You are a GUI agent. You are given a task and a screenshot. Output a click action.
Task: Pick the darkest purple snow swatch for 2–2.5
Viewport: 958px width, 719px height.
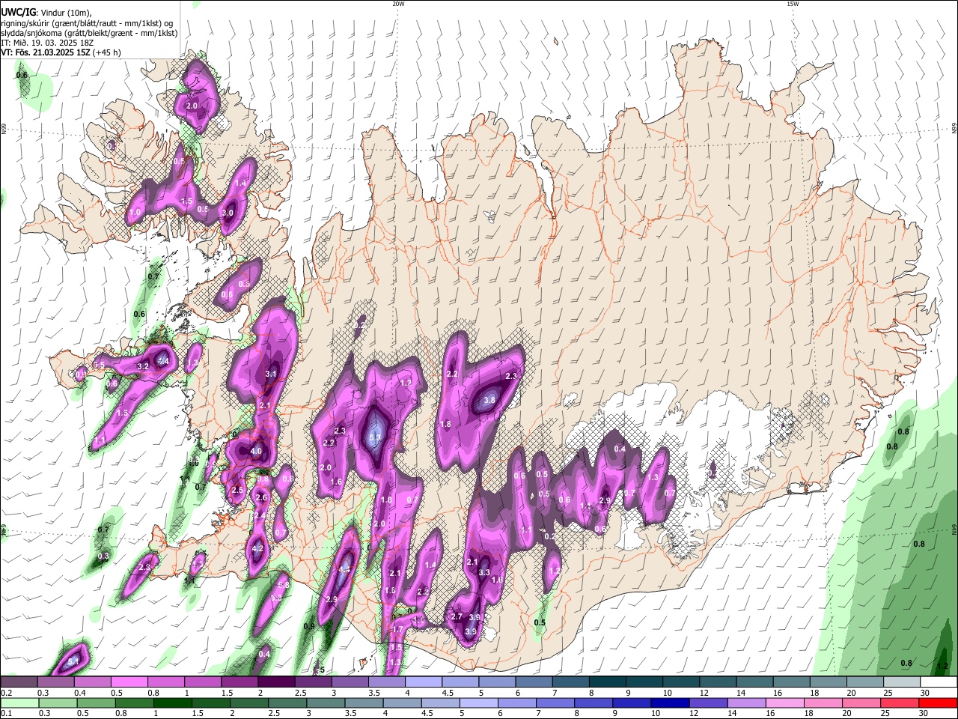point(276,682)
